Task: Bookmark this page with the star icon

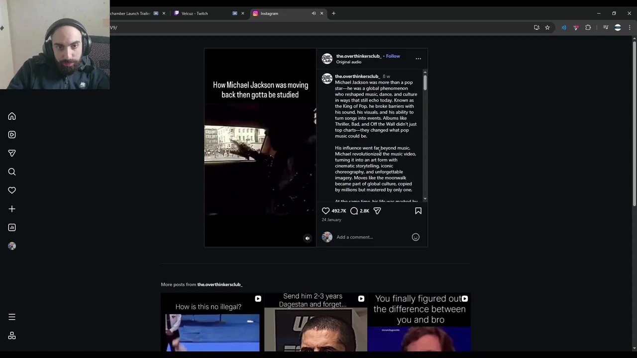Action: [547, 27]
